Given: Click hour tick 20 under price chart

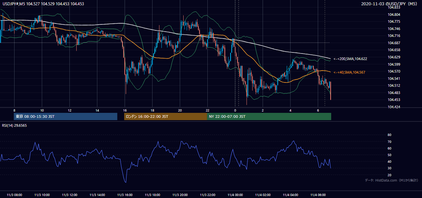Looking at the screenshot, I should tap(180, 110).
